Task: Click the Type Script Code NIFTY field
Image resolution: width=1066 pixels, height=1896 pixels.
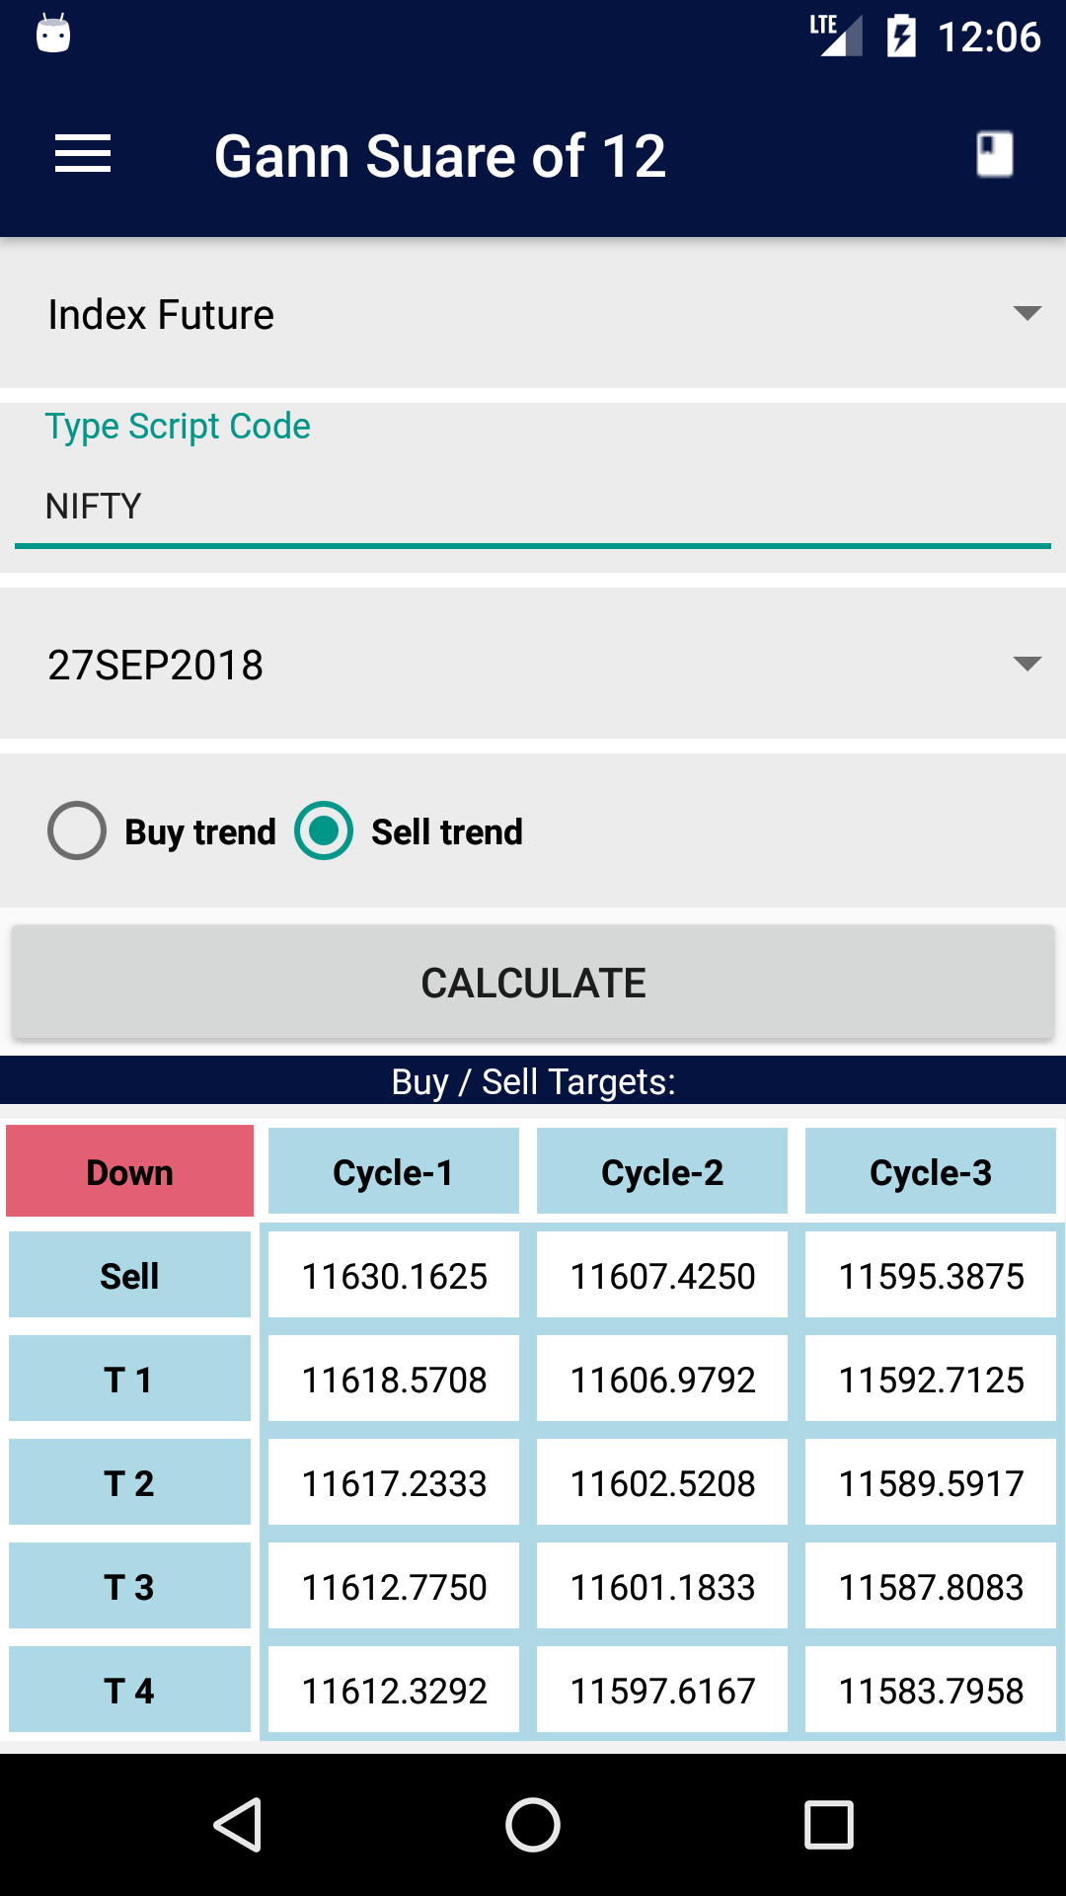Action: coord(533,506)
